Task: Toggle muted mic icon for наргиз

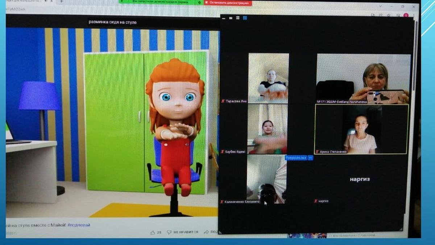Action: point(316,201)
